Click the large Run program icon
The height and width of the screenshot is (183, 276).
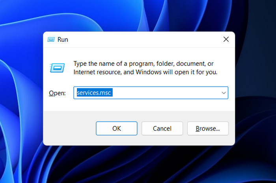[x=57, y=68]
